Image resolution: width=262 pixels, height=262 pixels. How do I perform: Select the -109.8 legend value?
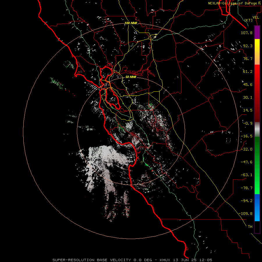click(246, 214)
